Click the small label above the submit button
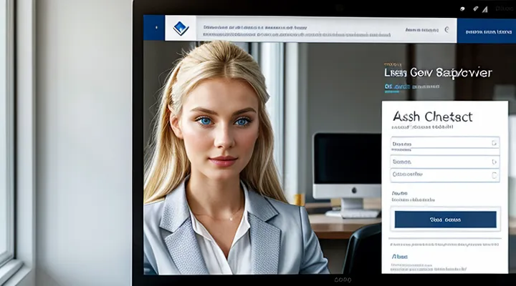This screenshot has width=516, height=286. coord(399,193)
